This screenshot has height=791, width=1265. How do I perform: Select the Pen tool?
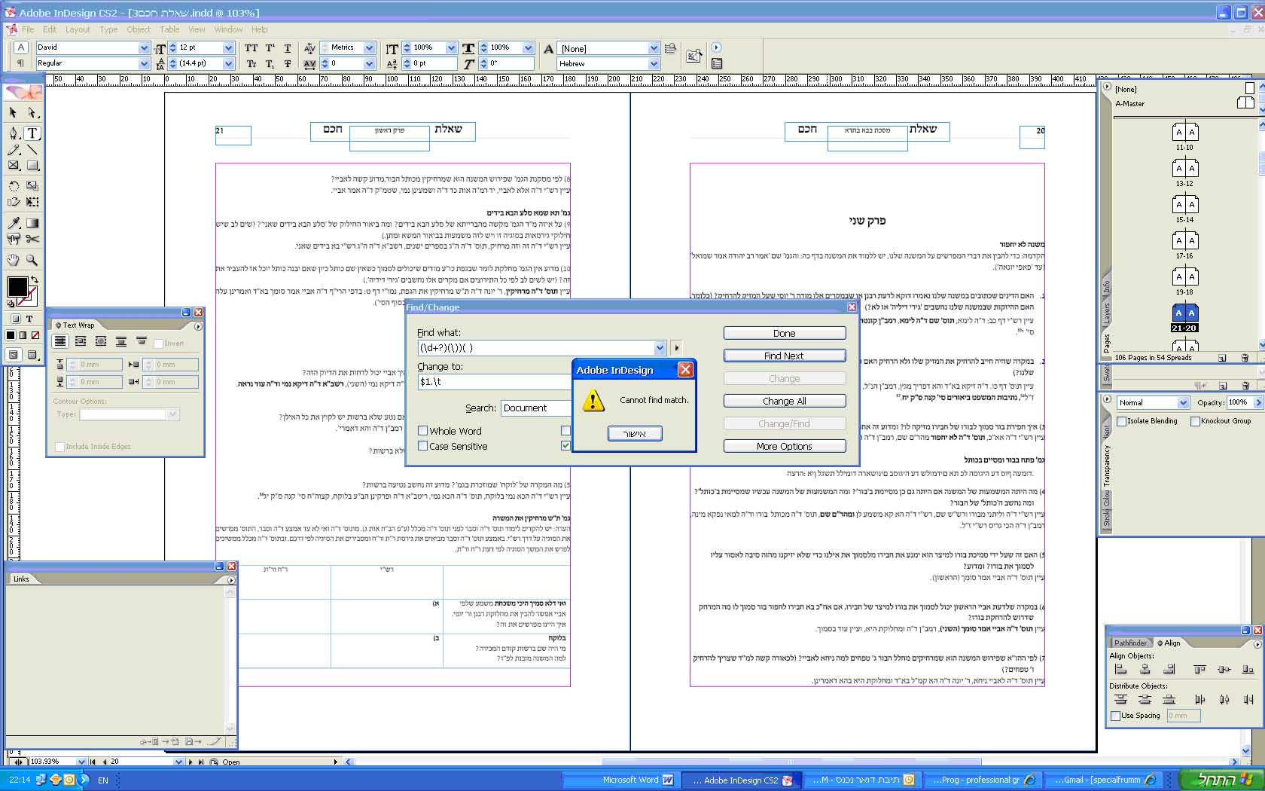click(14, 133)
